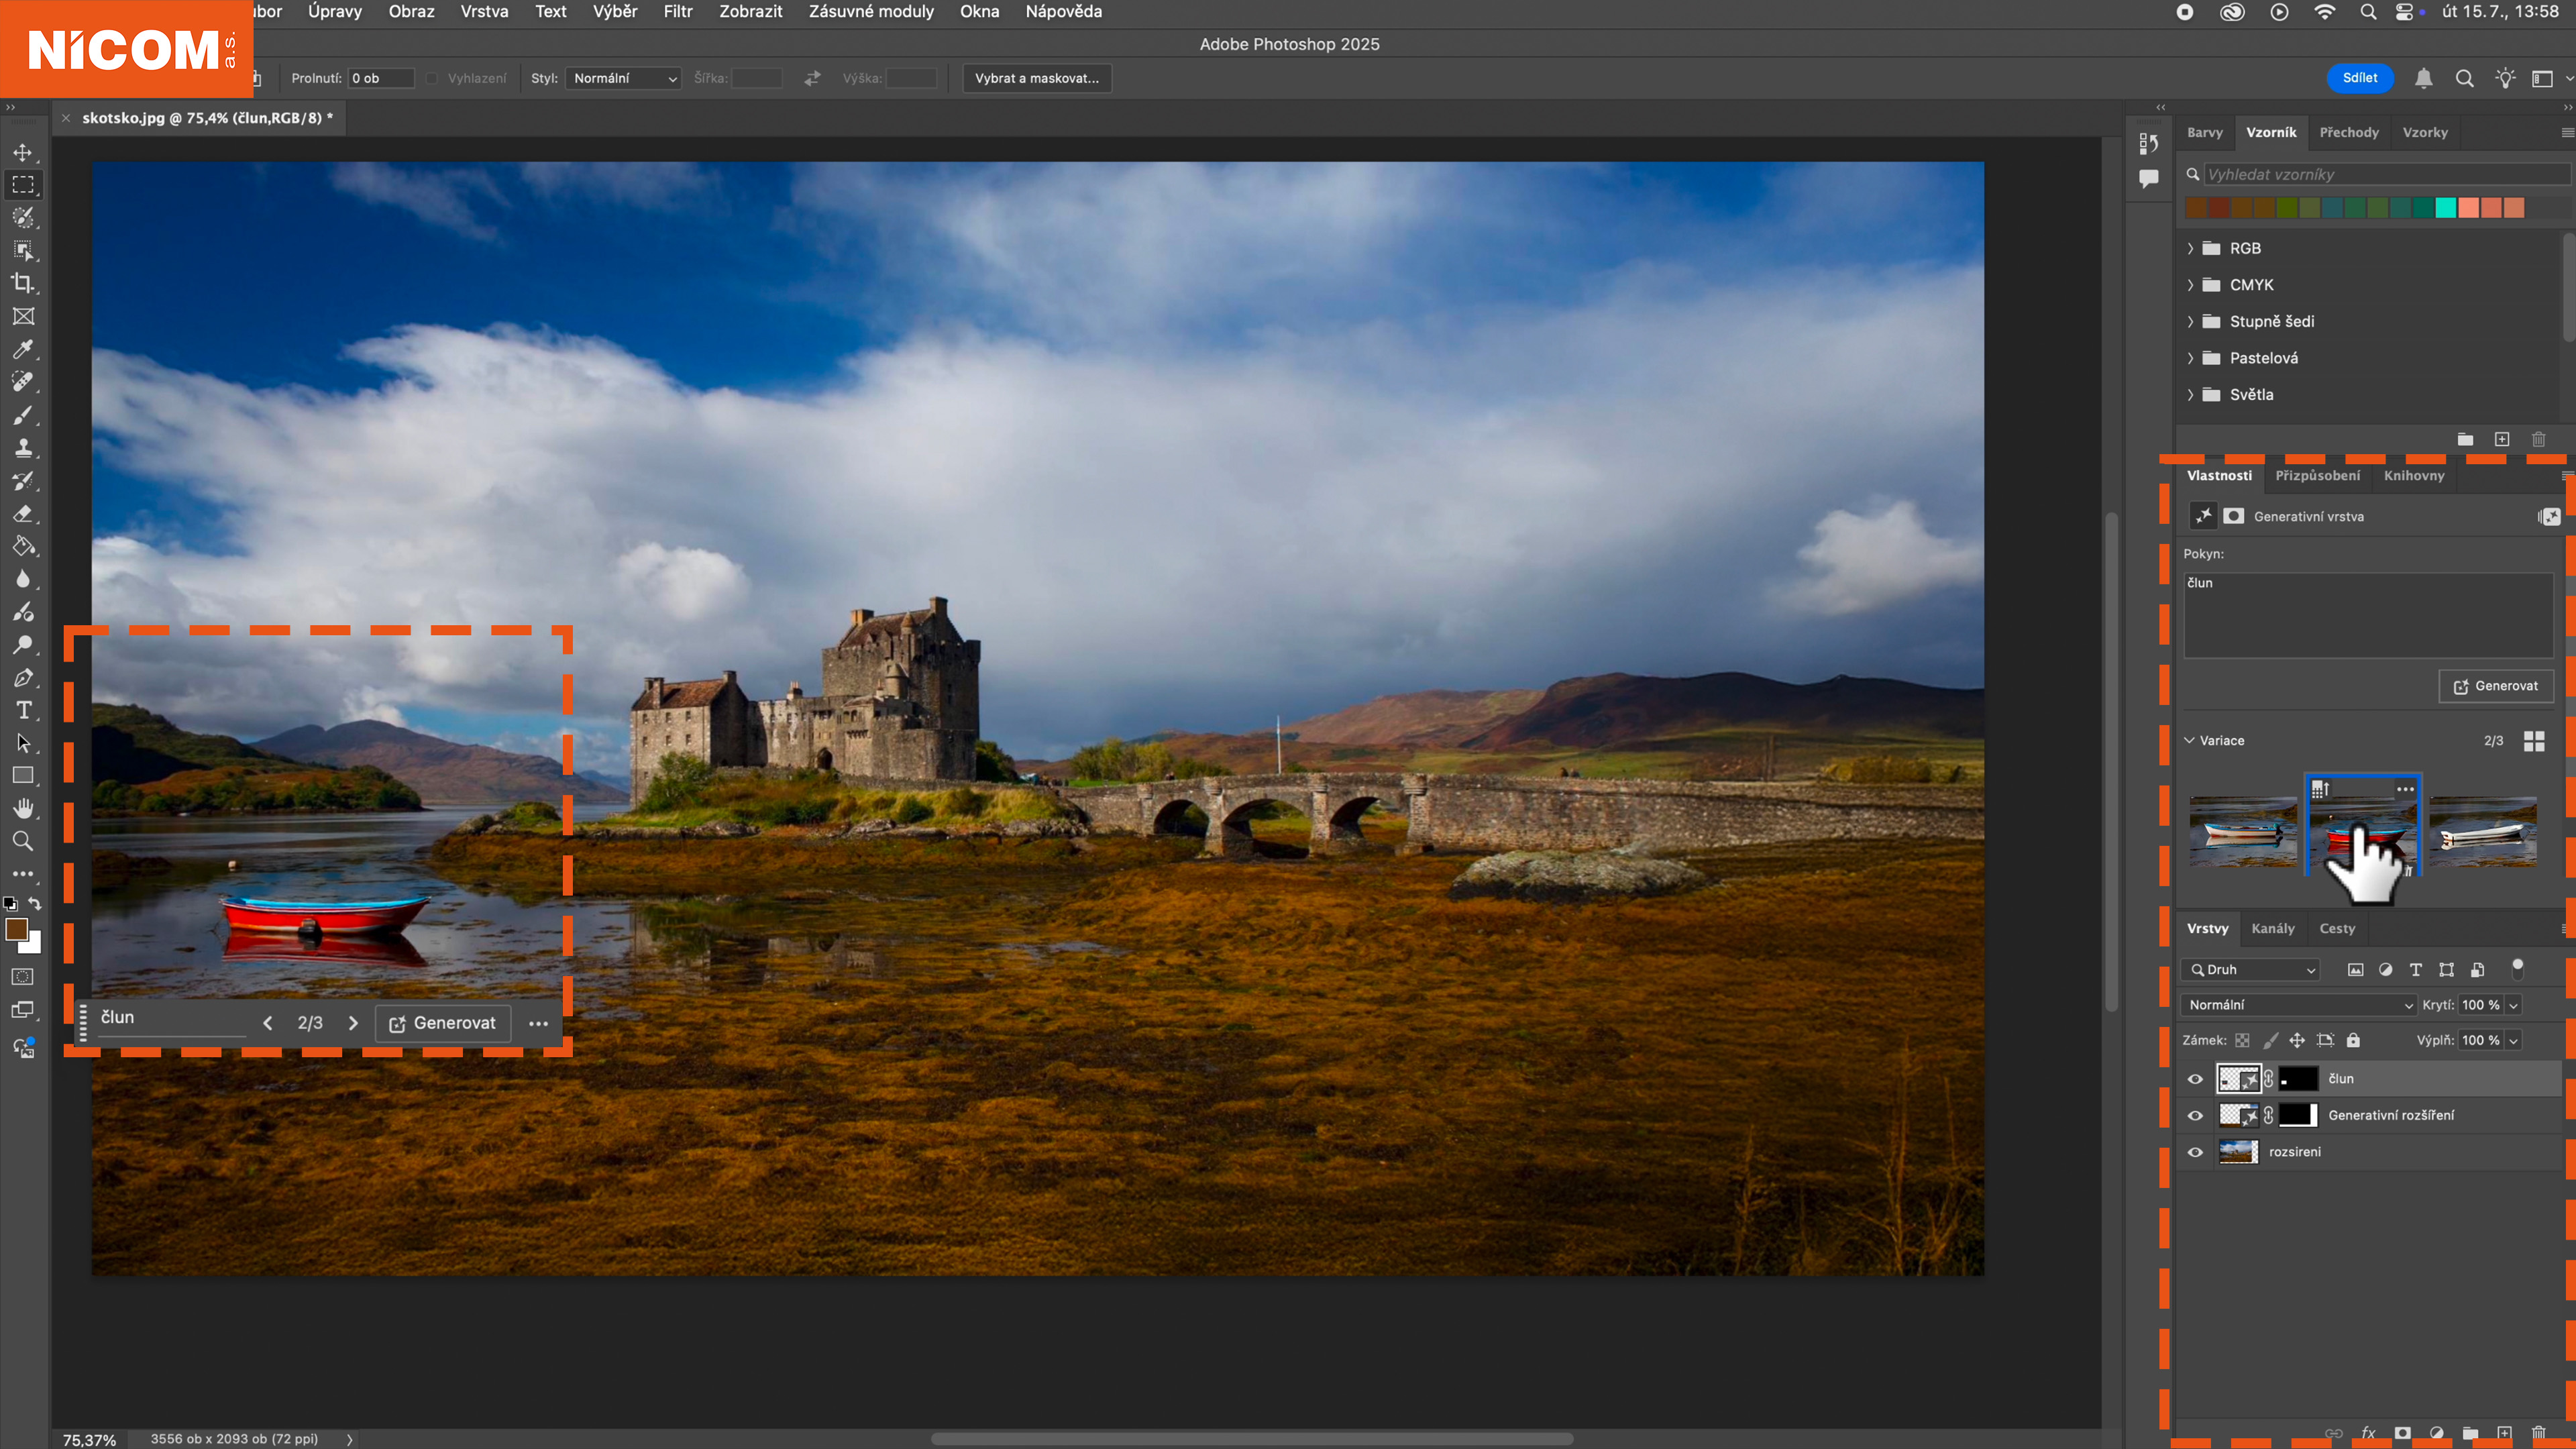Open the Vrstva menu
The image size is (2576, 1449).
coord(484,11)
